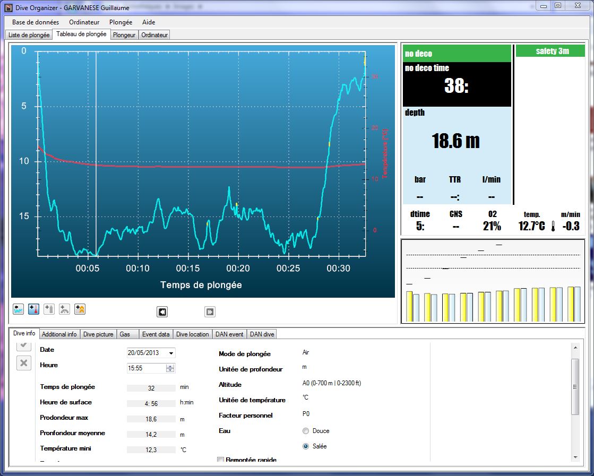Click the Altitude value A0 (0-700 m | 0-2300 ft)

[x=331, y=383]
